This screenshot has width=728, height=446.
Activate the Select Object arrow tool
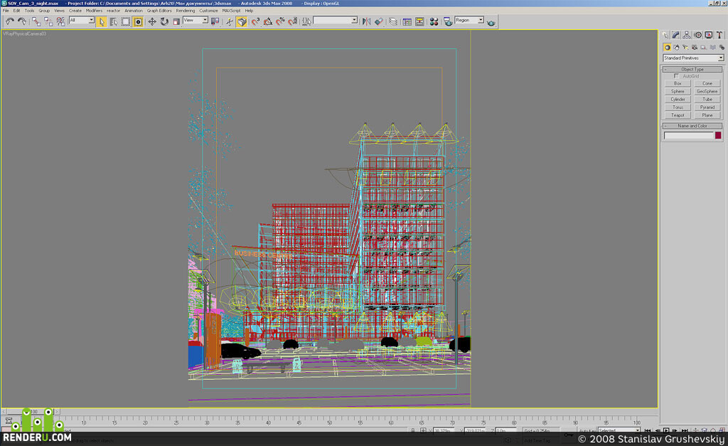(x=101, y=21)
